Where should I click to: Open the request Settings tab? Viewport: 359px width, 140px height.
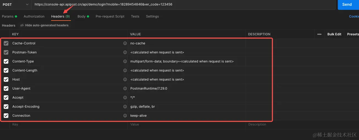coord(152,16)
